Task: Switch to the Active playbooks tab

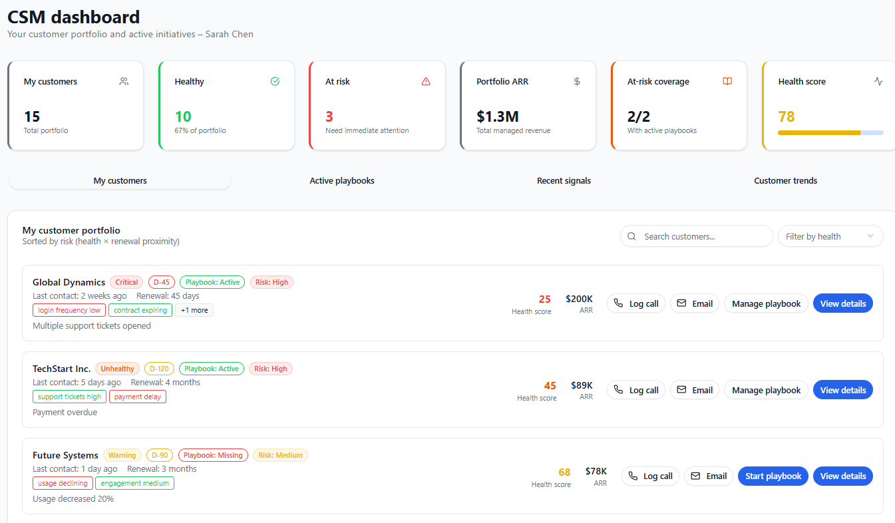Action: 342,181
